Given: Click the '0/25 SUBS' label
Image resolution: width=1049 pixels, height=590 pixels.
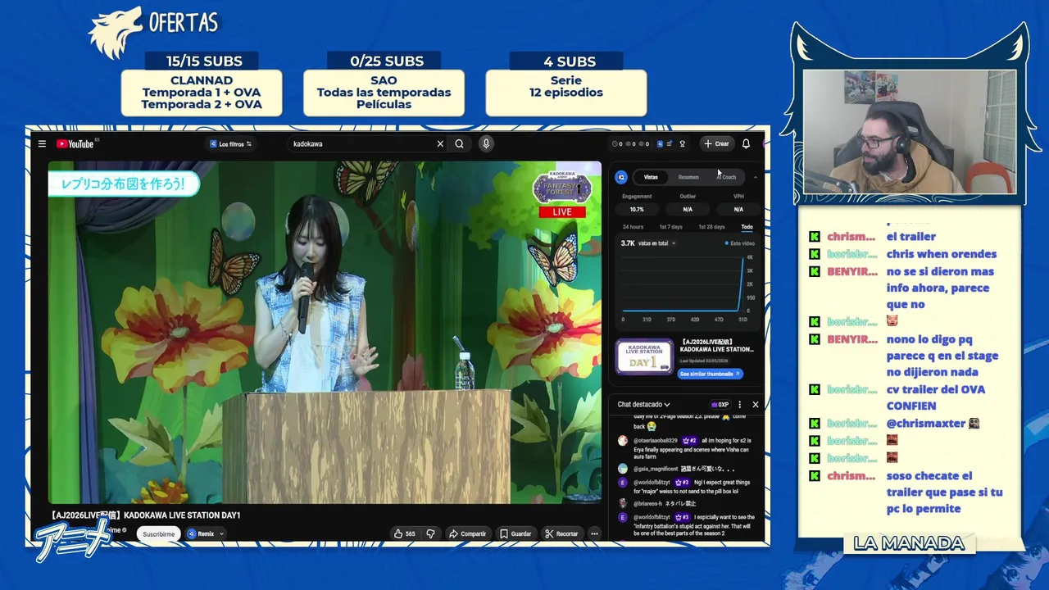Looking at the screenshot, I should pyautogui.click(x=387, y=61).
